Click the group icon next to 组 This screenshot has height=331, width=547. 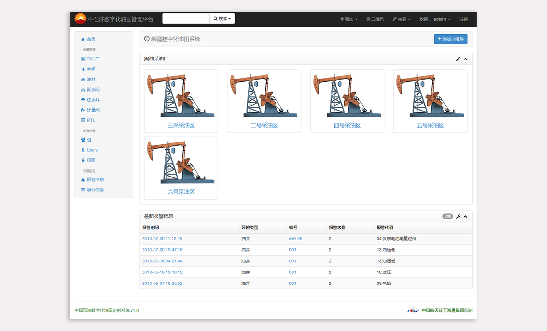pos(83,140)
